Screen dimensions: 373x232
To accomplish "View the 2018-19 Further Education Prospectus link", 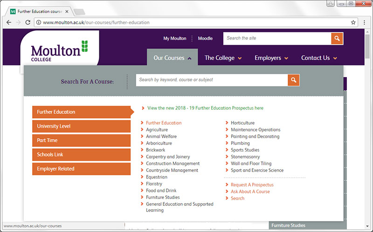I will (205, 108).
